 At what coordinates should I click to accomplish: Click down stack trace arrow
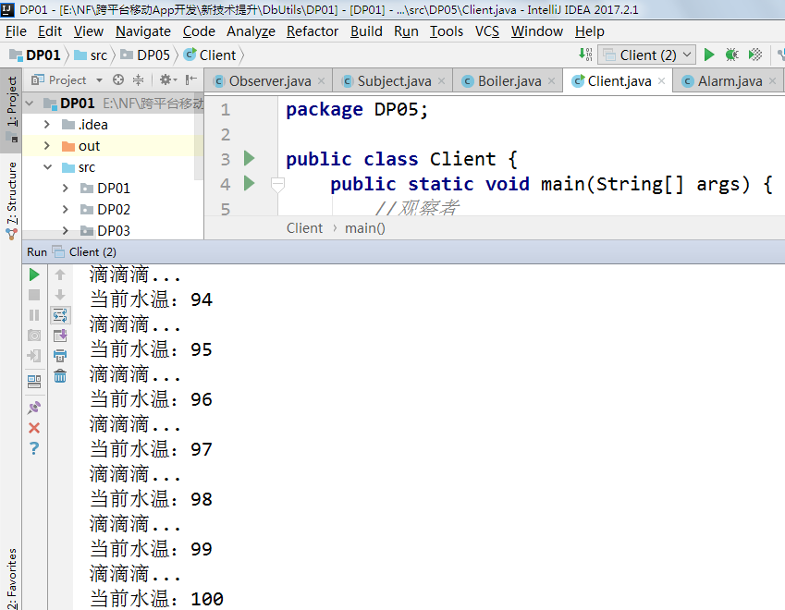coord(60,295)
